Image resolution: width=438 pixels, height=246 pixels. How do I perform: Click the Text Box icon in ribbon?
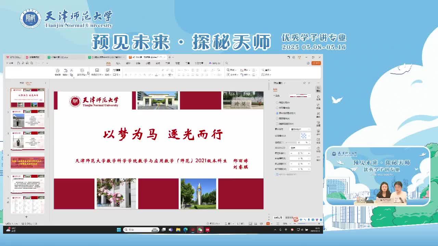click(228, 74)
